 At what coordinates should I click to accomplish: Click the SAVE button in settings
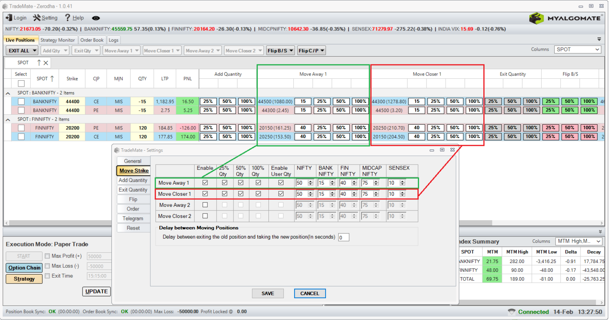tap(268, 293)
